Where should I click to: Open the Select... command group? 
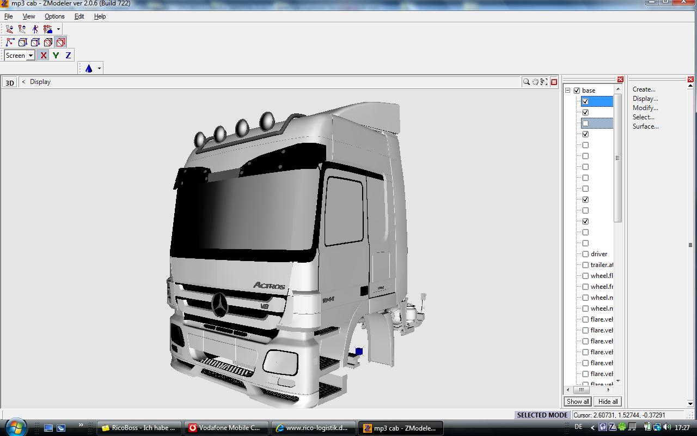pos(644,117)
